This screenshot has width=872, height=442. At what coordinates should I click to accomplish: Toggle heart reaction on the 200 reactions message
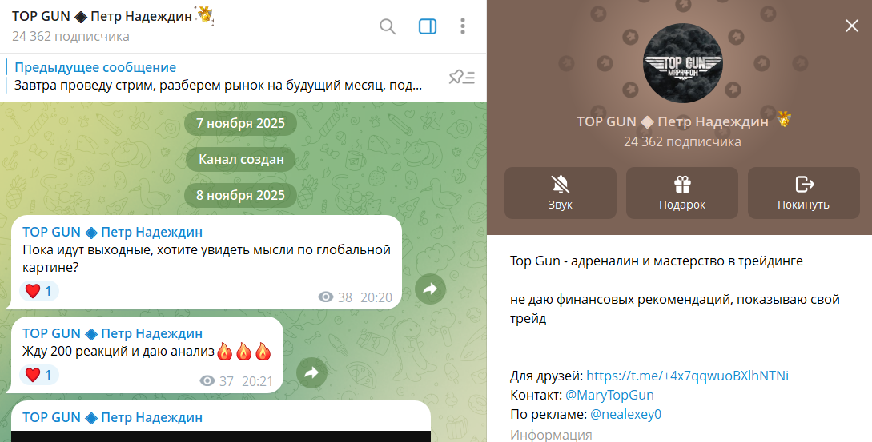tap(38, 375)
